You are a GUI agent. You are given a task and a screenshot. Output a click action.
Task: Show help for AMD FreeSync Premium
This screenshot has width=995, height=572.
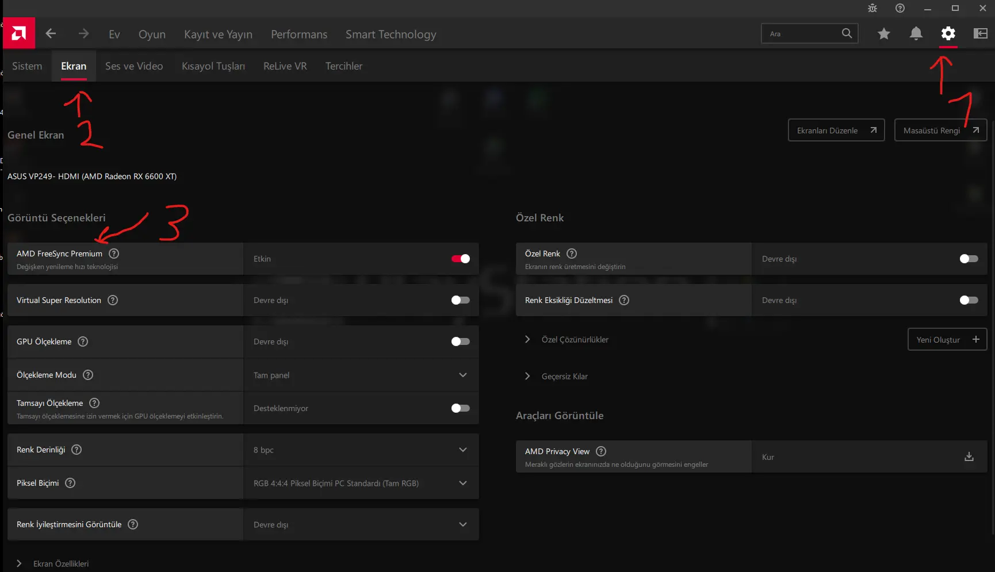point(114,254)
